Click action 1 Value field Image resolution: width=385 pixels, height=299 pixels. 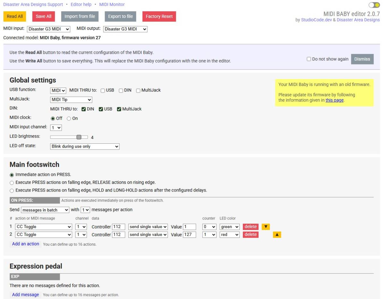(189, 227)
